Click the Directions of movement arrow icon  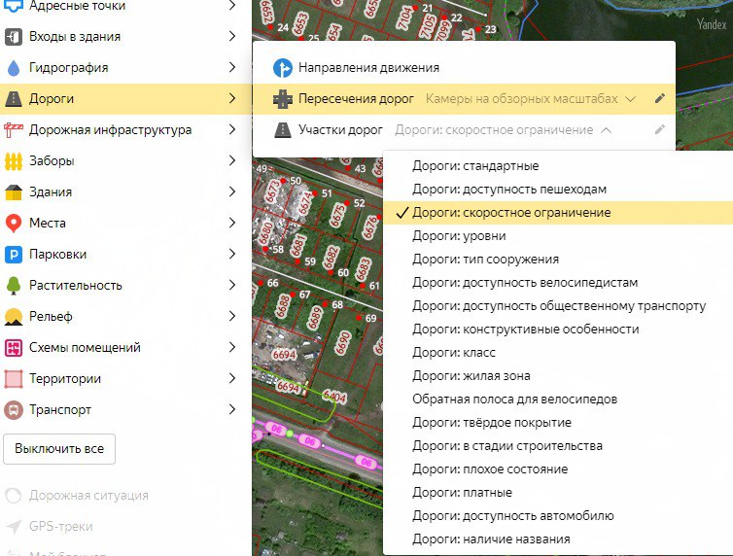(283, 68)
